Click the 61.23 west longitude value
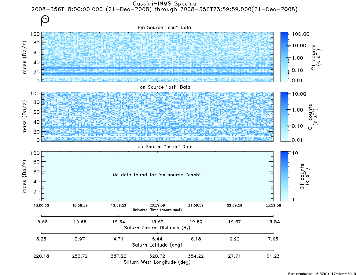Viewport: 356px width, 275px height. coord(273,256)
